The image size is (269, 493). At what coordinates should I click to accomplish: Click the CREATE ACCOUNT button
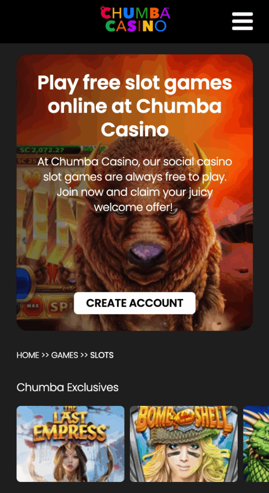(135, 303)
